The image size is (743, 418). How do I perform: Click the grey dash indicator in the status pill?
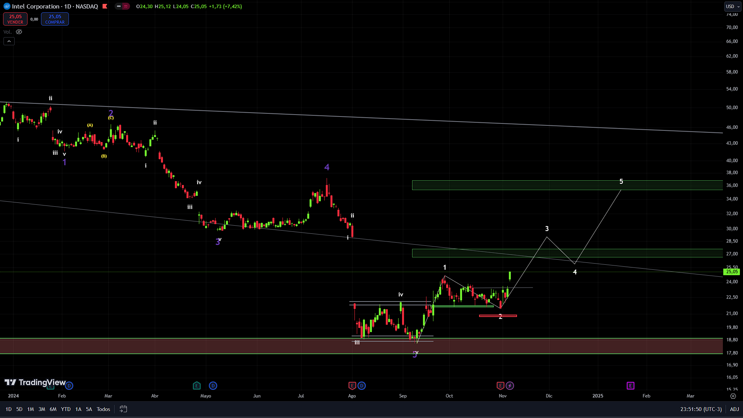119,6
